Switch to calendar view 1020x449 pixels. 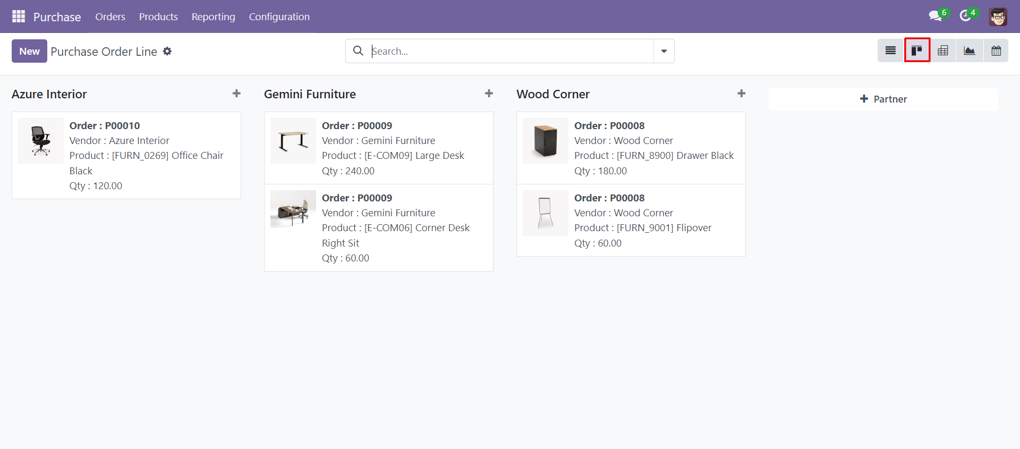[x=996, y=50]
